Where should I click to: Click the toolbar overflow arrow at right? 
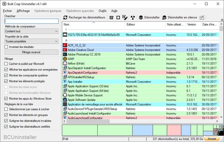pyautogui.click(x=222, y=20)
